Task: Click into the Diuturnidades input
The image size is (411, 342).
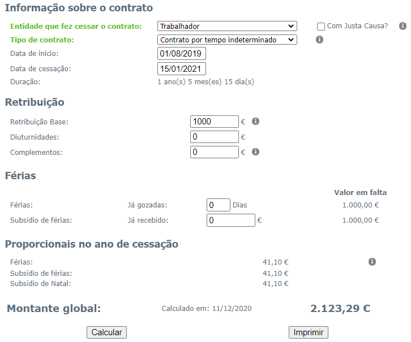Action: pyautogui.click(x=215, y=137)
